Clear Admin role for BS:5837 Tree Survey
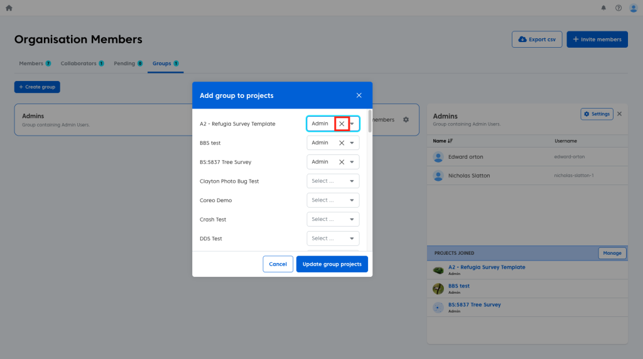 click(x=342, y=162)
